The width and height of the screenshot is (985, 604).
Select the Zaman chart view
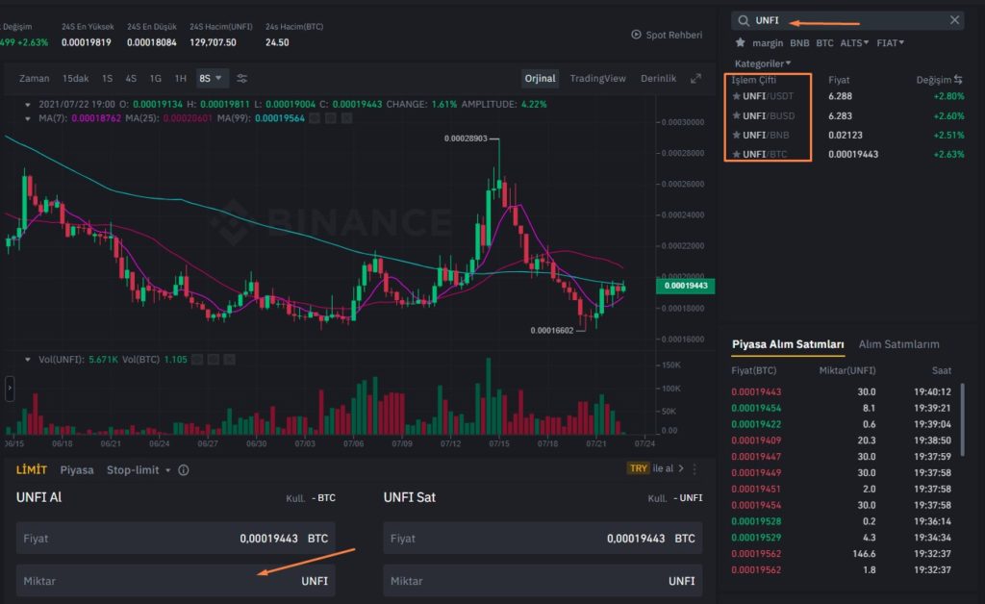[34, 79]
